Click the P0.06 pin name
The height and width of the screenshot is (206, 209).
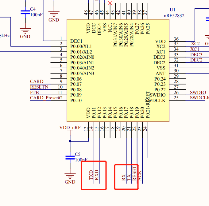[x=76, y=79]
